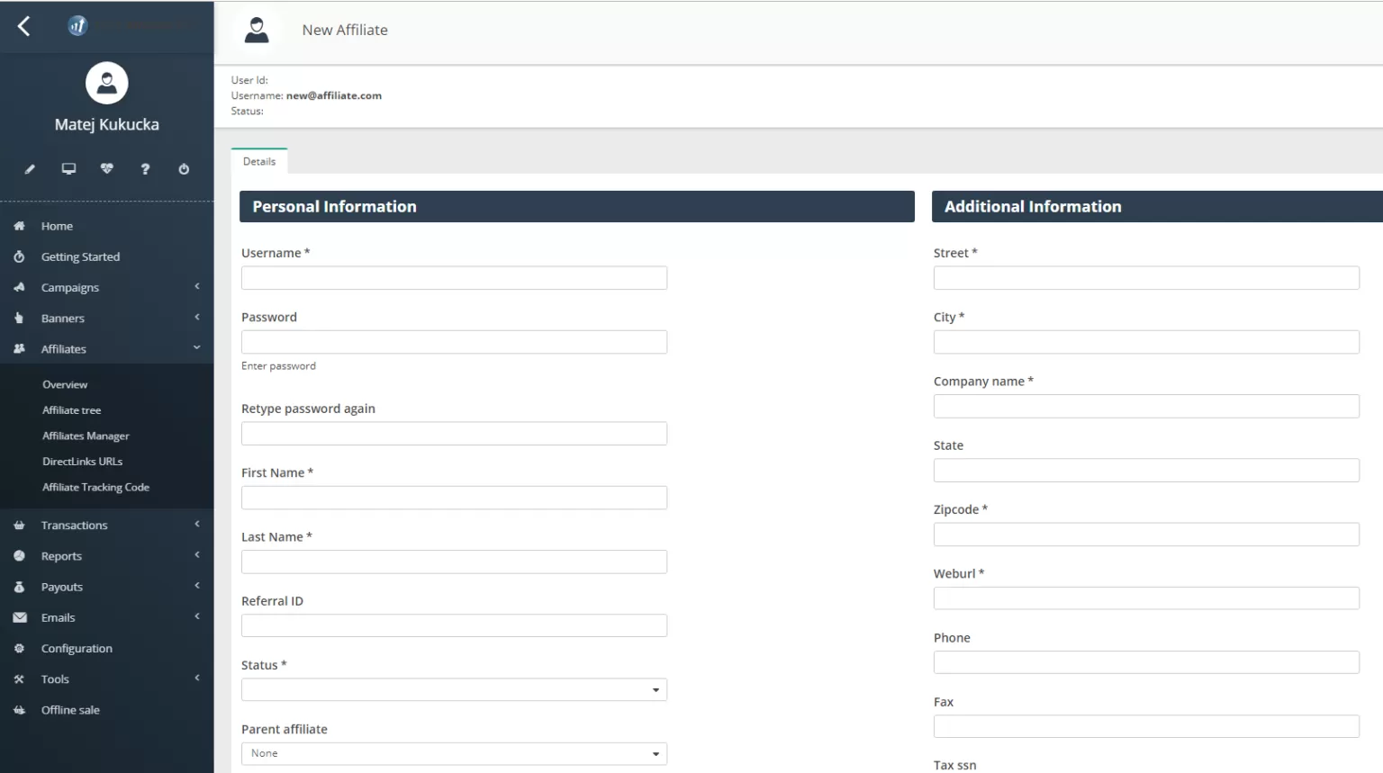Image resolution: width=1383 pixels, height=773 pixels.
Task: Click the edit pencil icon below profile
Action: tap(30, 169)
